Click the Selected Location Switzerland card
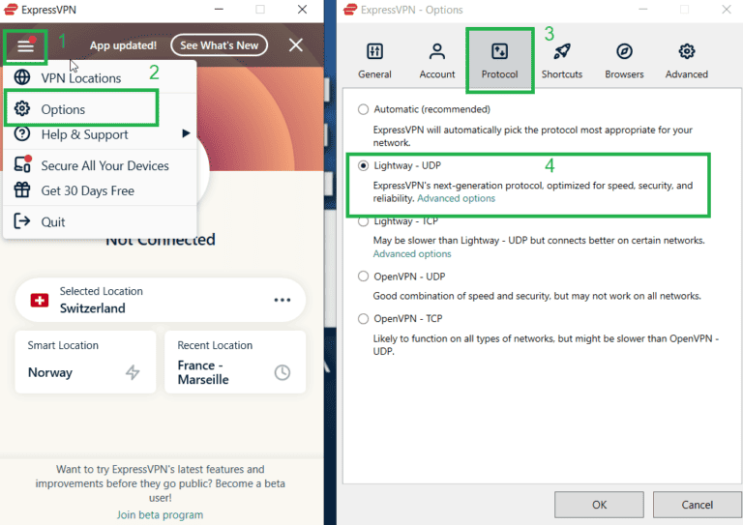743x525 pixels. coord(161,300)
